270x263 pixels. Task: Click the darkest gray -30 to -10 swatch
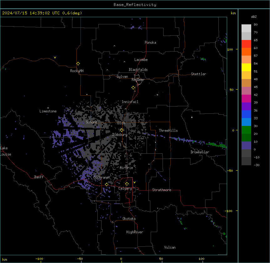(246, 161)
